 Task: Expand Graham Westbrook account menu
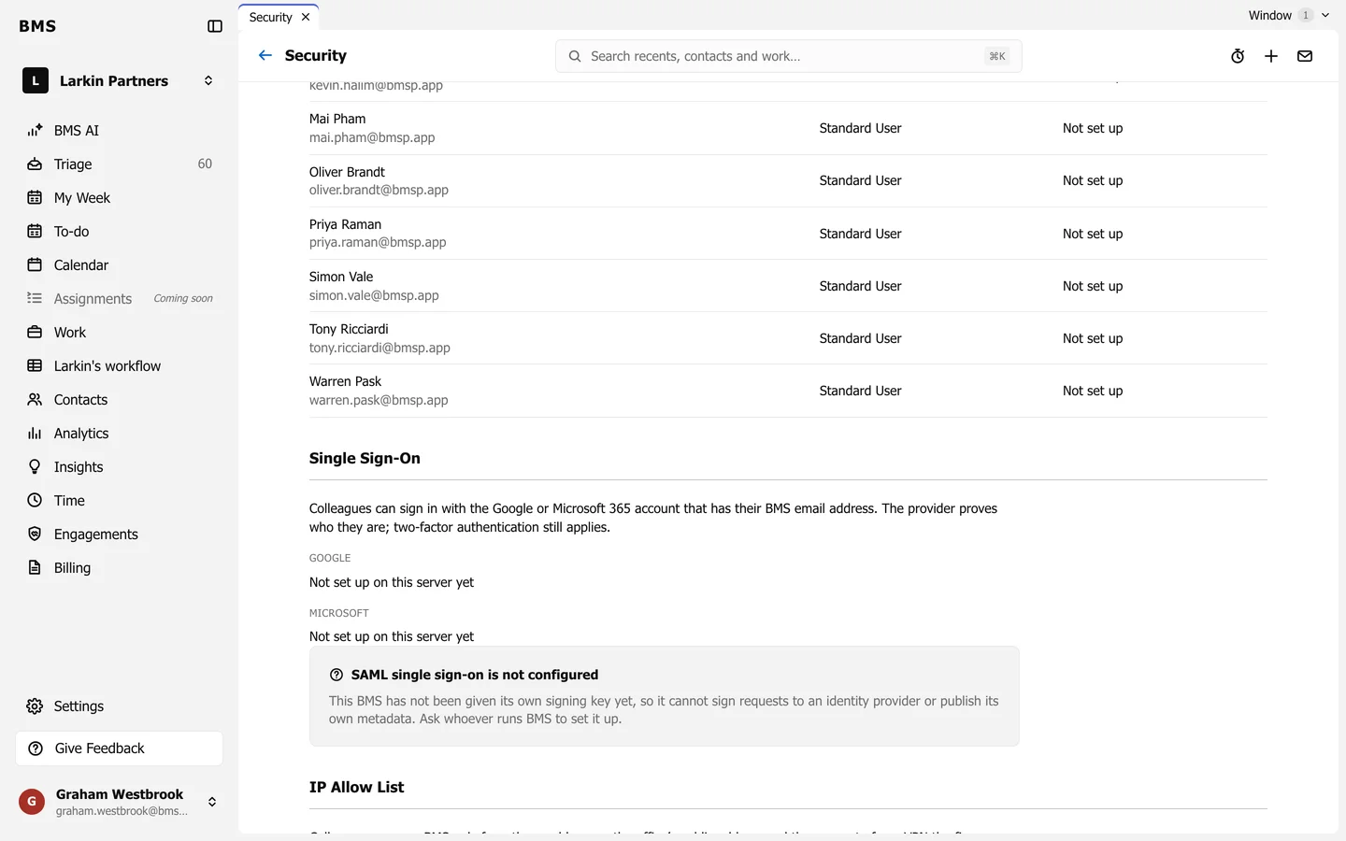click(120, 802)
